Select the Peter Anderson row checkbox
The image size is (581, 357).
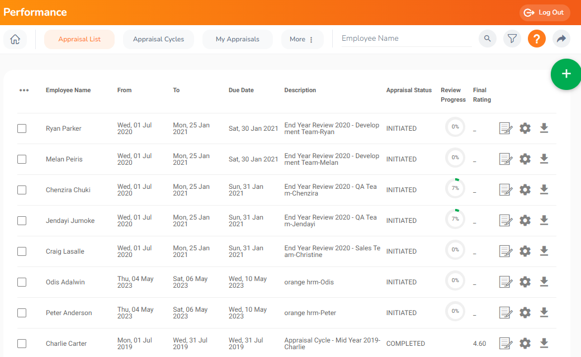pyautogui.click(x=22, y=313)
